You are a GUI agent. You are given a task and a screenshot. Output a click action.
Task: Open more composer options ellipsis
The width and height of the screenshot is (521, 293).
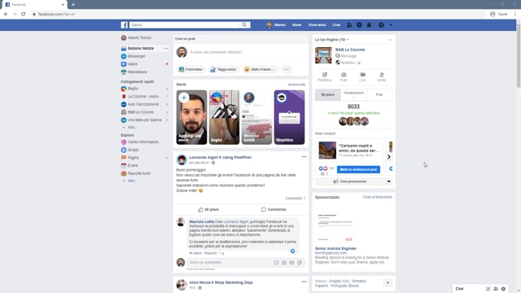pos(287,69)
